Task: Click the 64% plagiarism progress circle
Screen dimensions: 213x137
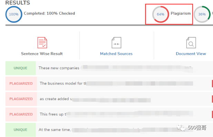Action: pyautogui.click(x=161, y=14)
